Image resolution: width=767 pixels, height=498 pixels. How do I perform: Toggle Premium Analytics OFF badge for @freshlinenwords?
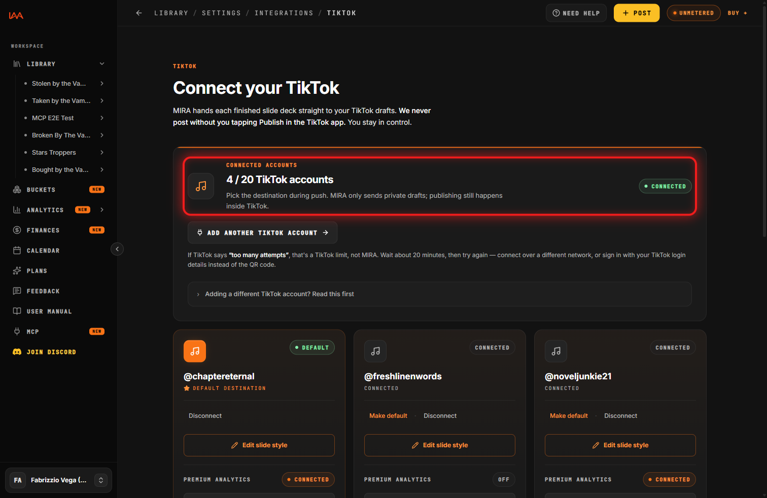pyautogui.click(x=504, y=480)
